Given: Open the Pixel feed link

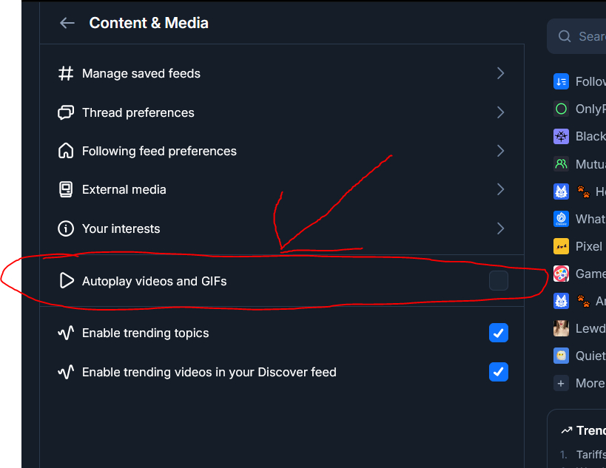Looking at the screenshot, I should [x=588, y=246].
